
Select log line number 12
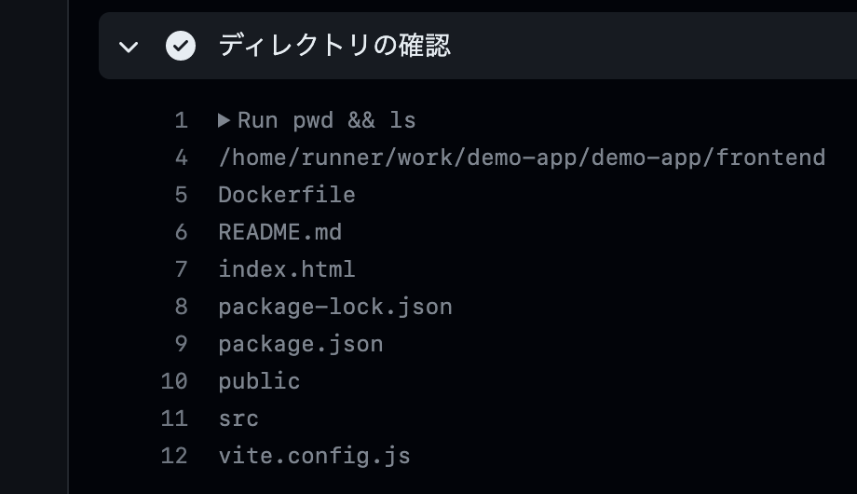point(174,455)
